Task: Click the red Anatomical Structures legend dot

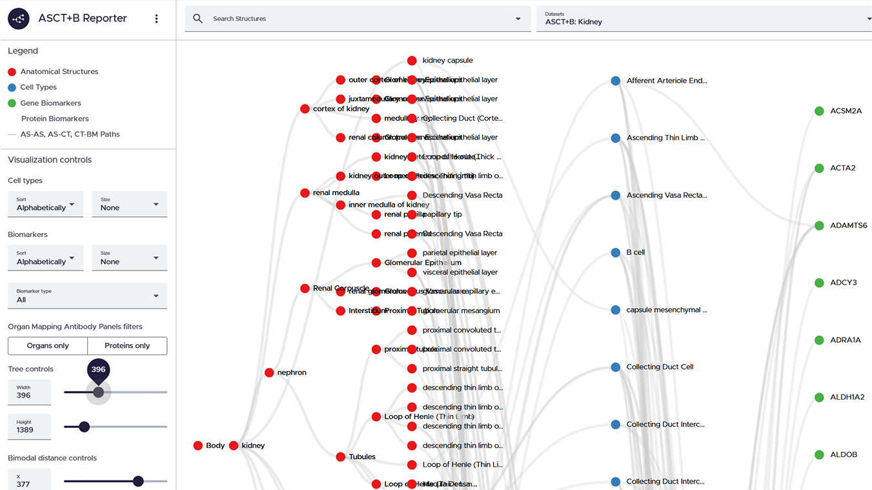Action: 11,71
